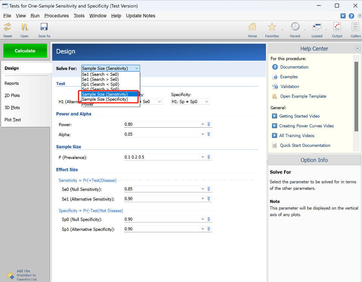
Task: Open a procedure file with Open icon
Action: coord(24,27)
